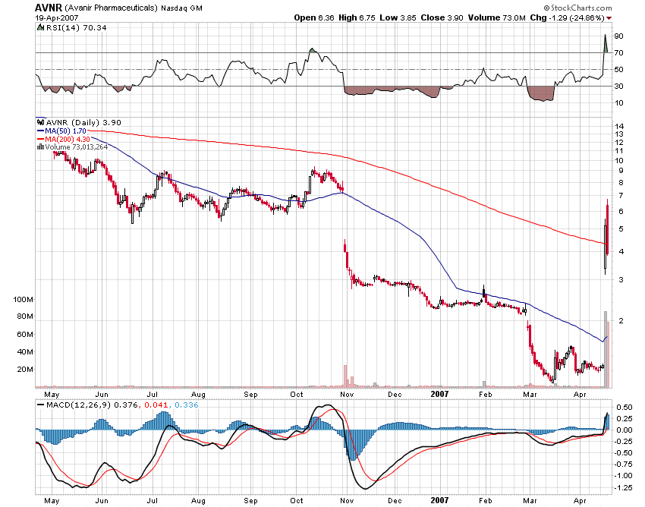Image resolution: width=645 pixels, height=507 pixels.
Task: Click the 3 mark on price axis
Action: point(621,280)
